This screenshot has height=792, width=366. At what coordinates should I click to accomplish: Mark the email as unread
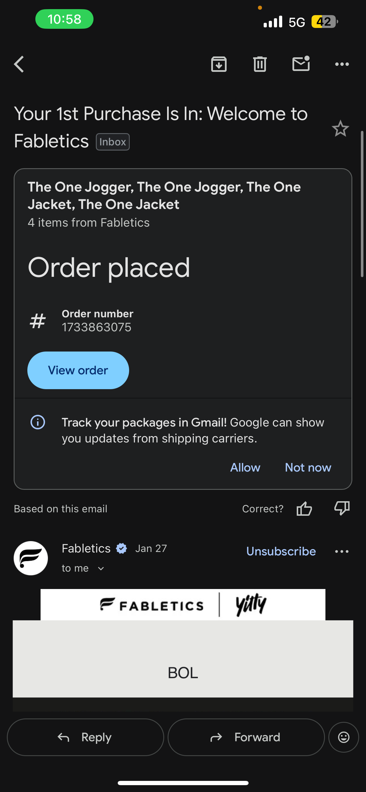pyautogui.click(x=301, y=64)
